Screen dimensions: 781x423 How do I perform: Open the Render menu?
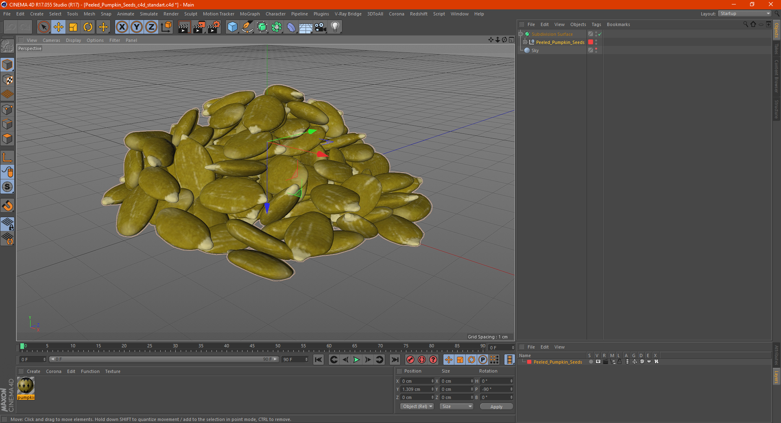pyautogui.click(x=171, y=14)
